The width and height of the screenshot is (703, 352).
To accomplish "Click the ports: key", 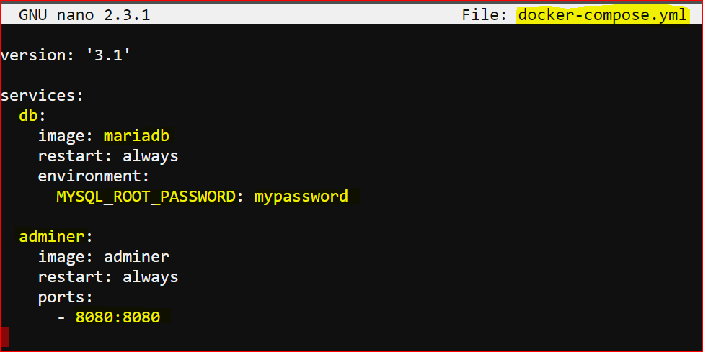I will [66, 297].
